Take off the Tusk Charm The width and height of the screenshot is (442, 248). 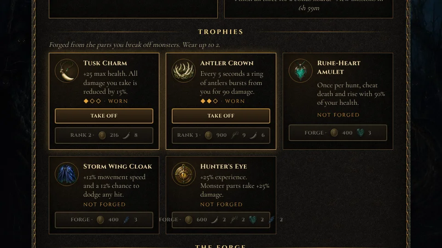point(104,116)
